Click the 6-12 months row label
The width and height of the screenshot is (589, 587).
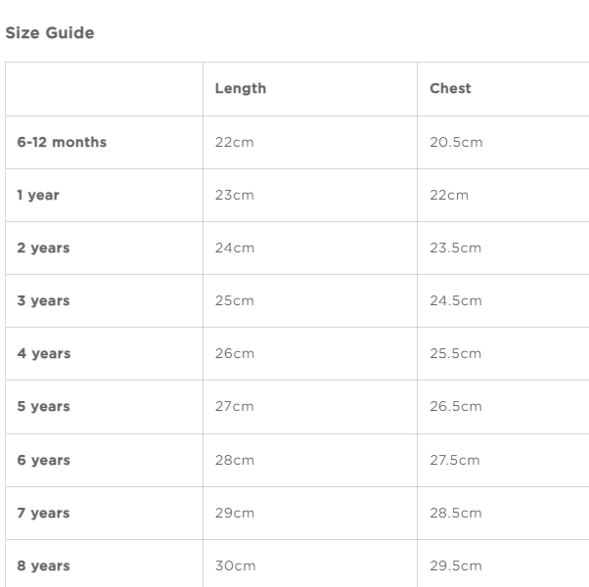point(62,142)
